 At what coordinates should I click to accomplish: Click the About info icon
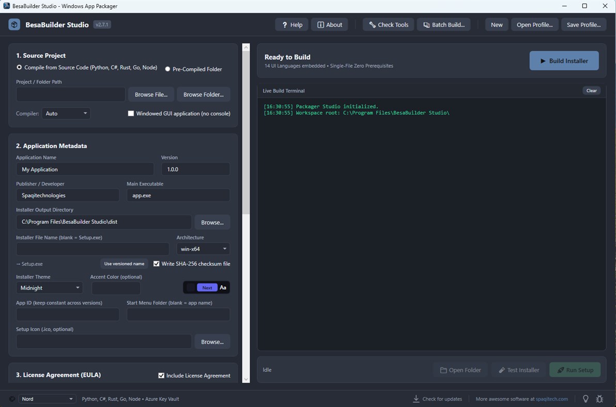(320, 24)
